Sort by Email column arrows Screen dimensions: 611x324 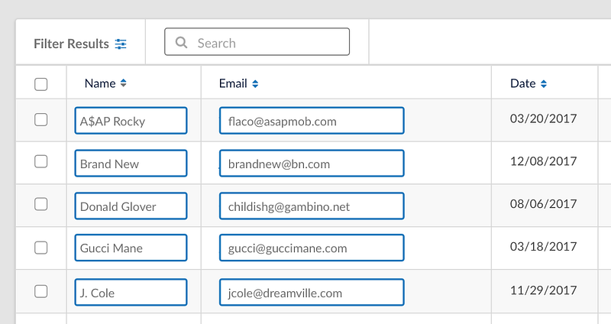(x=255, y=83)
